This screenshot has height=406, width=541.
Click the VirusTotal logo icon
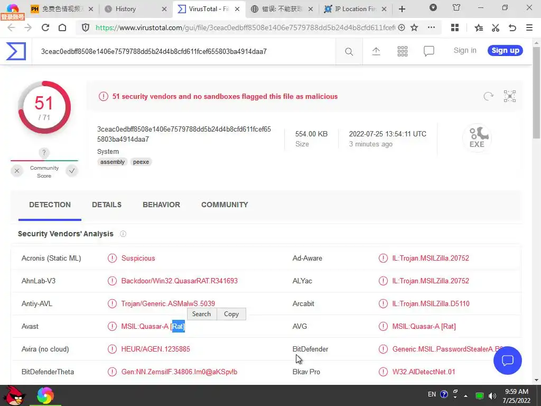pos(16,51)
